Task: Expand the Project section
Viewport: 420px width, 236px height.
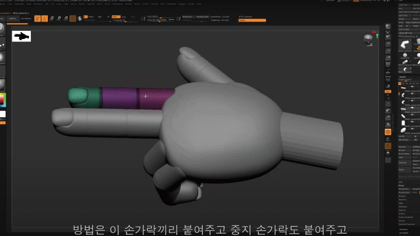Action: pyautogui.click(x=402, y=213)
